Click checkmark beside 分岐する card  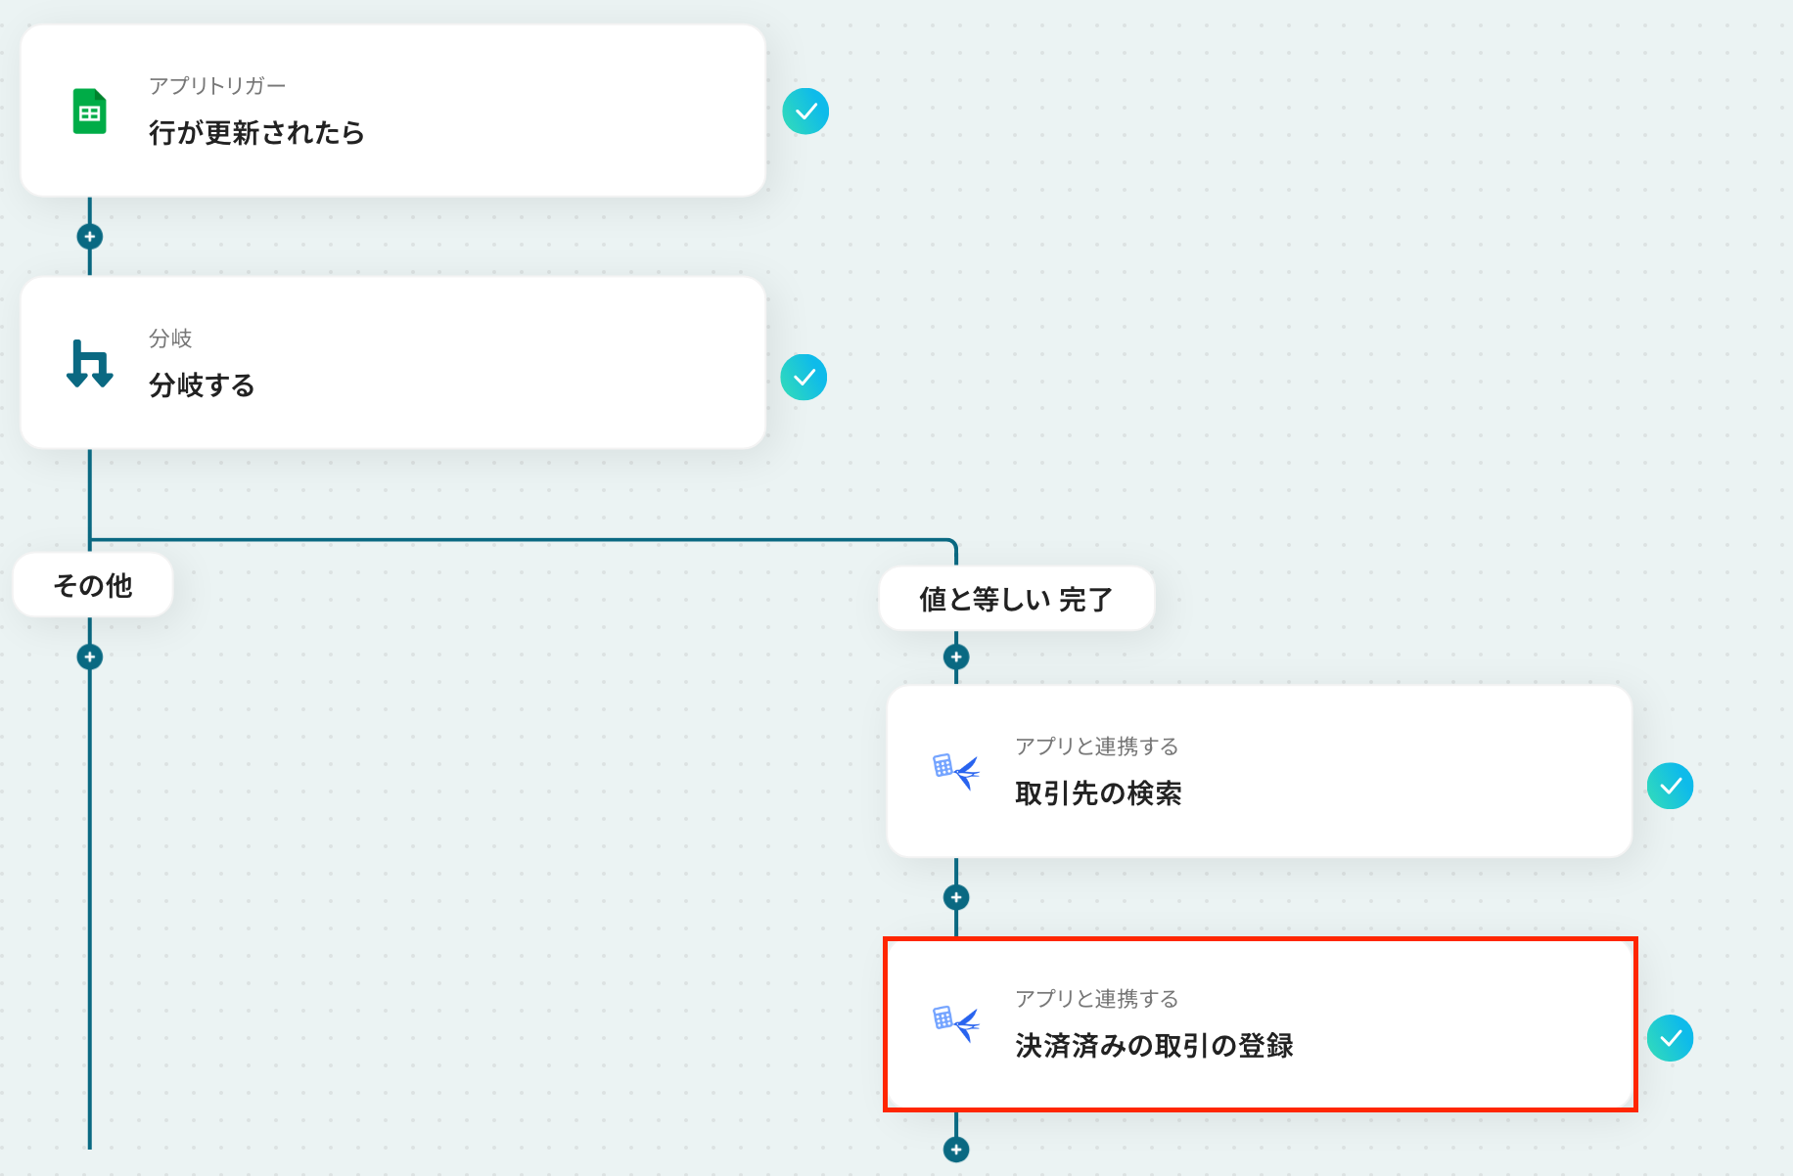tap(804, 378)
